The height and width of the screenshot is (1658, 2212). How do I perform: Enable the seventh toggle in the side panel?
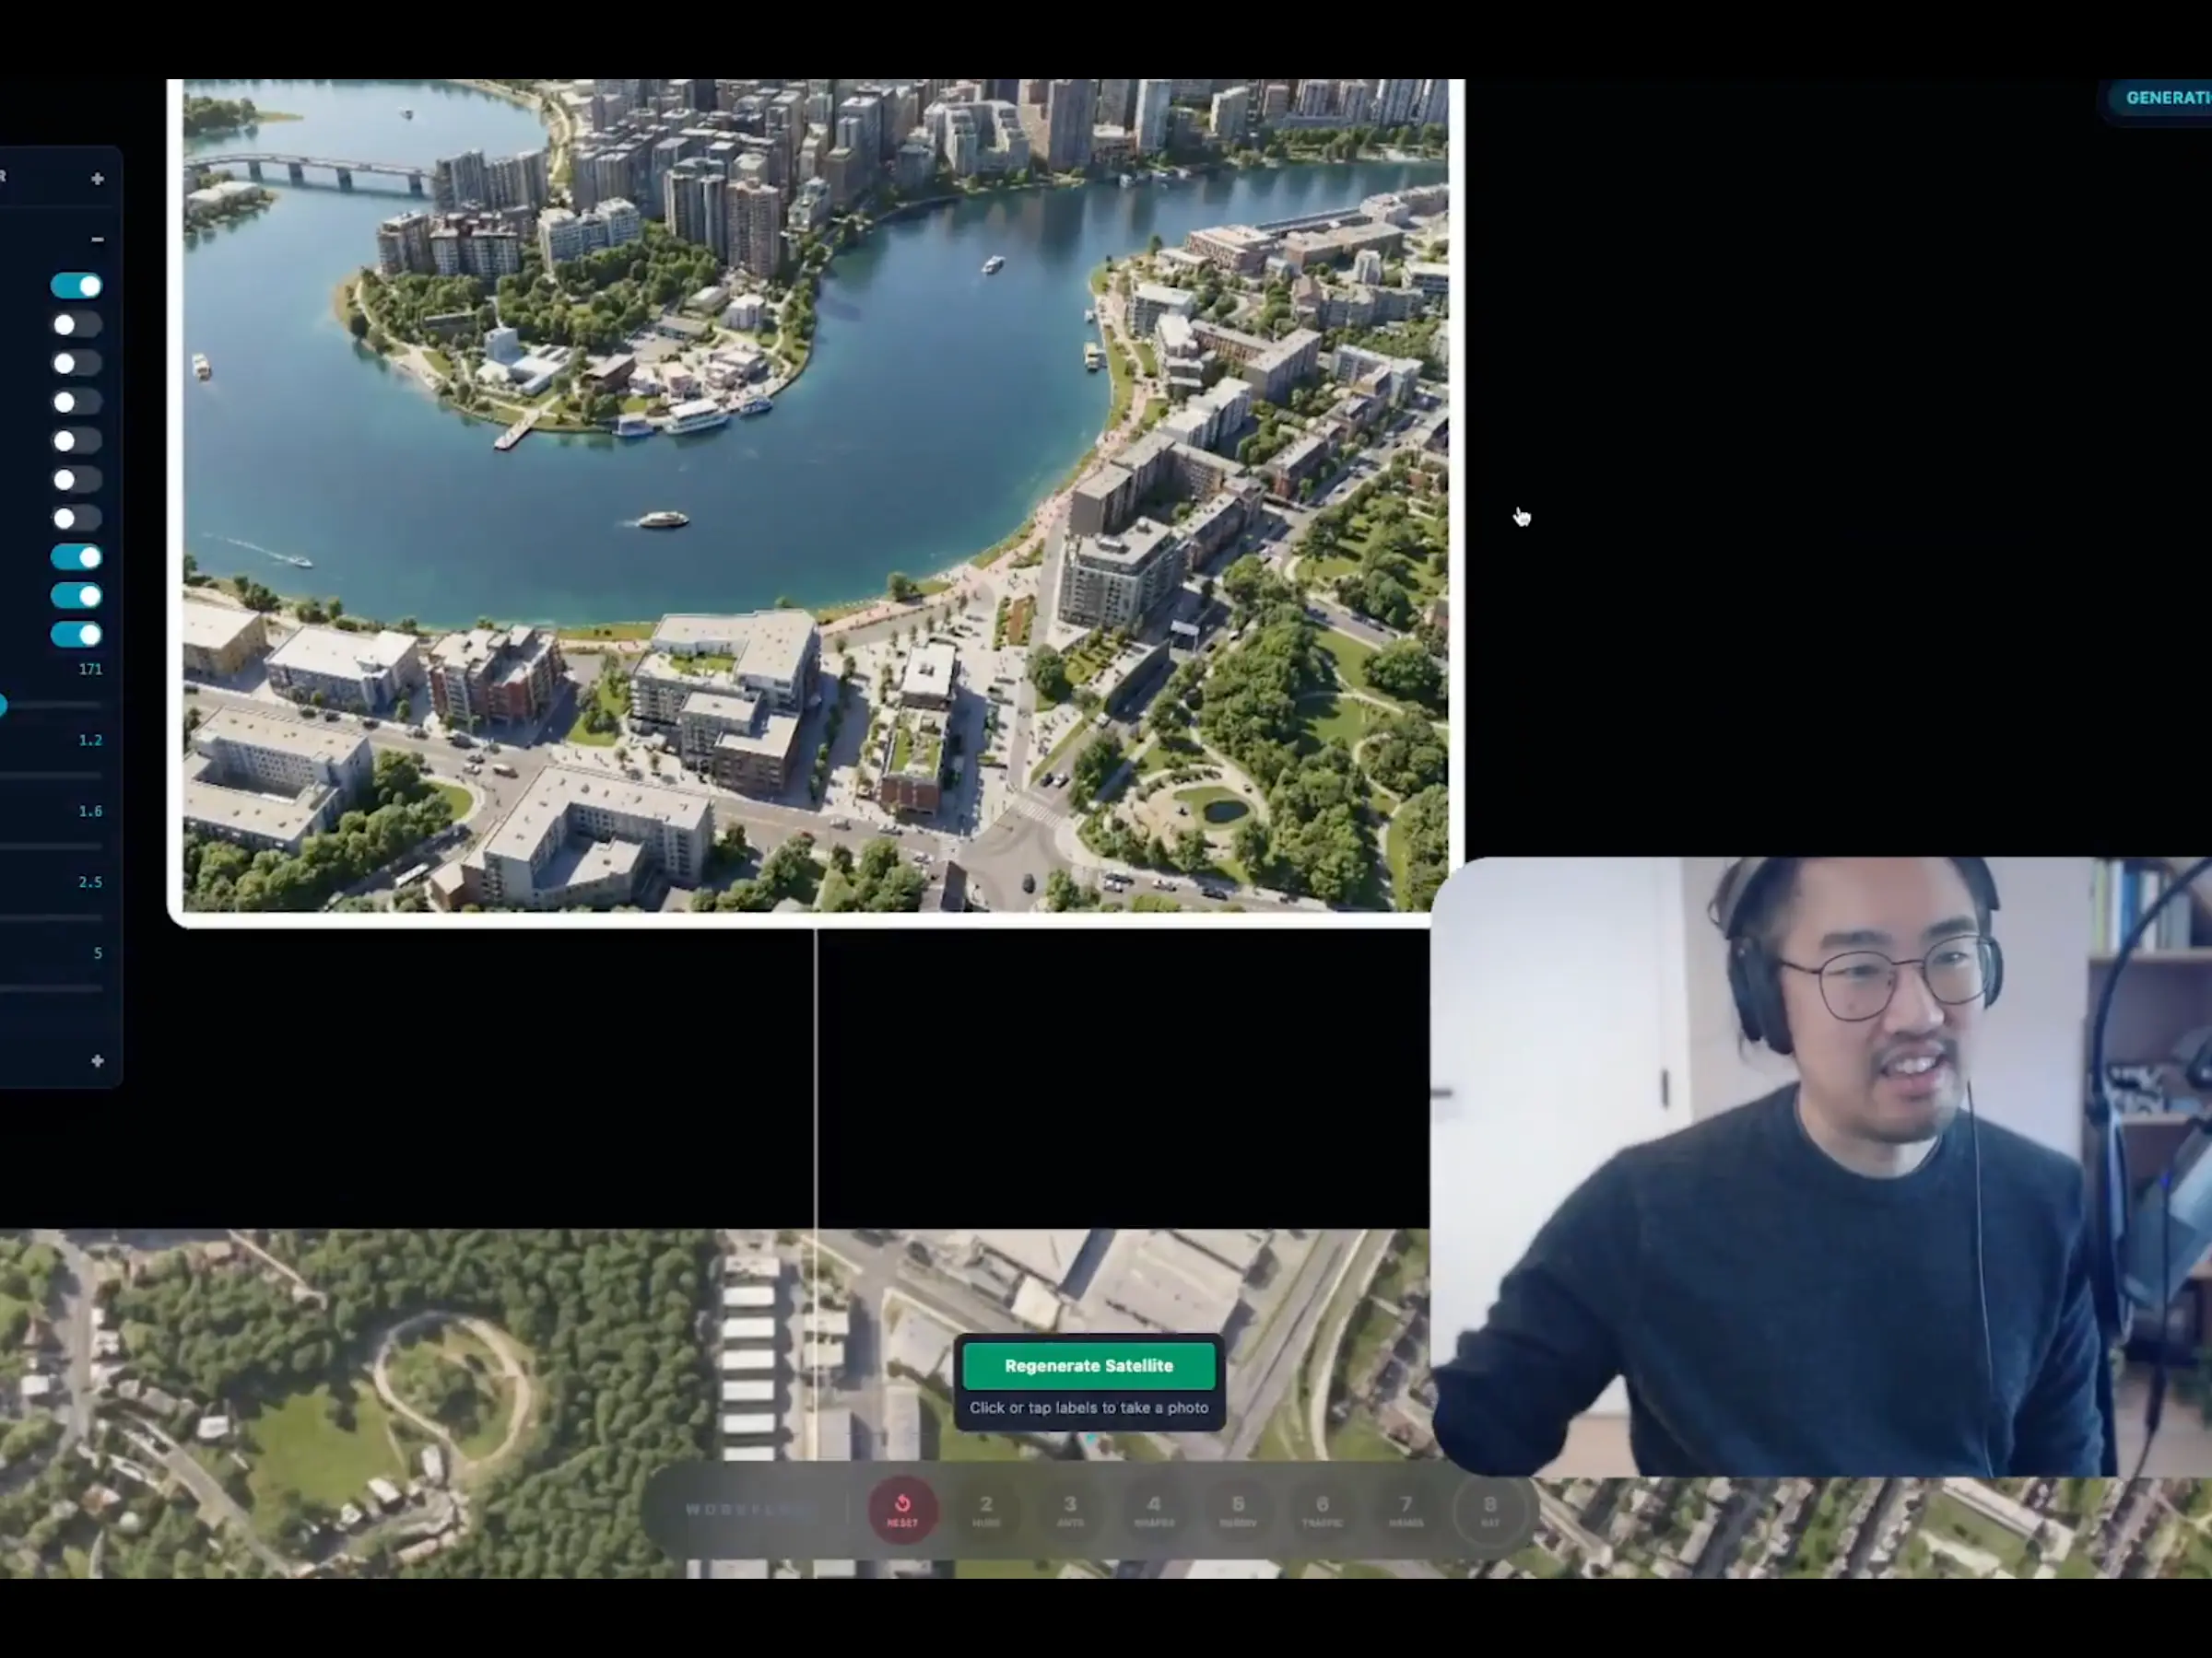76,519
